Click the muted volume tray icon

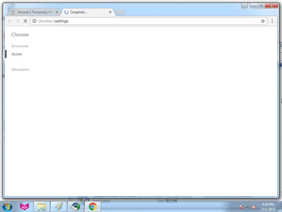click(x=254, y=207)
